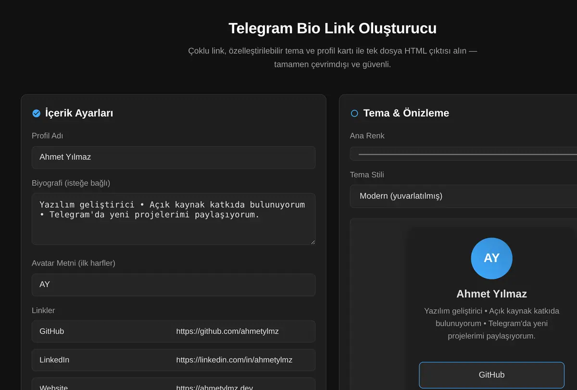Click the Avatar Metni field containing AY

tap(174, 285)
